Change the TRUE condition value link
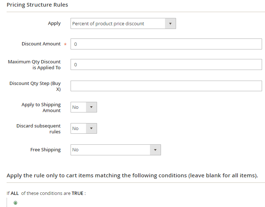This screenshot has width=265, height=207. click(78, 193)
